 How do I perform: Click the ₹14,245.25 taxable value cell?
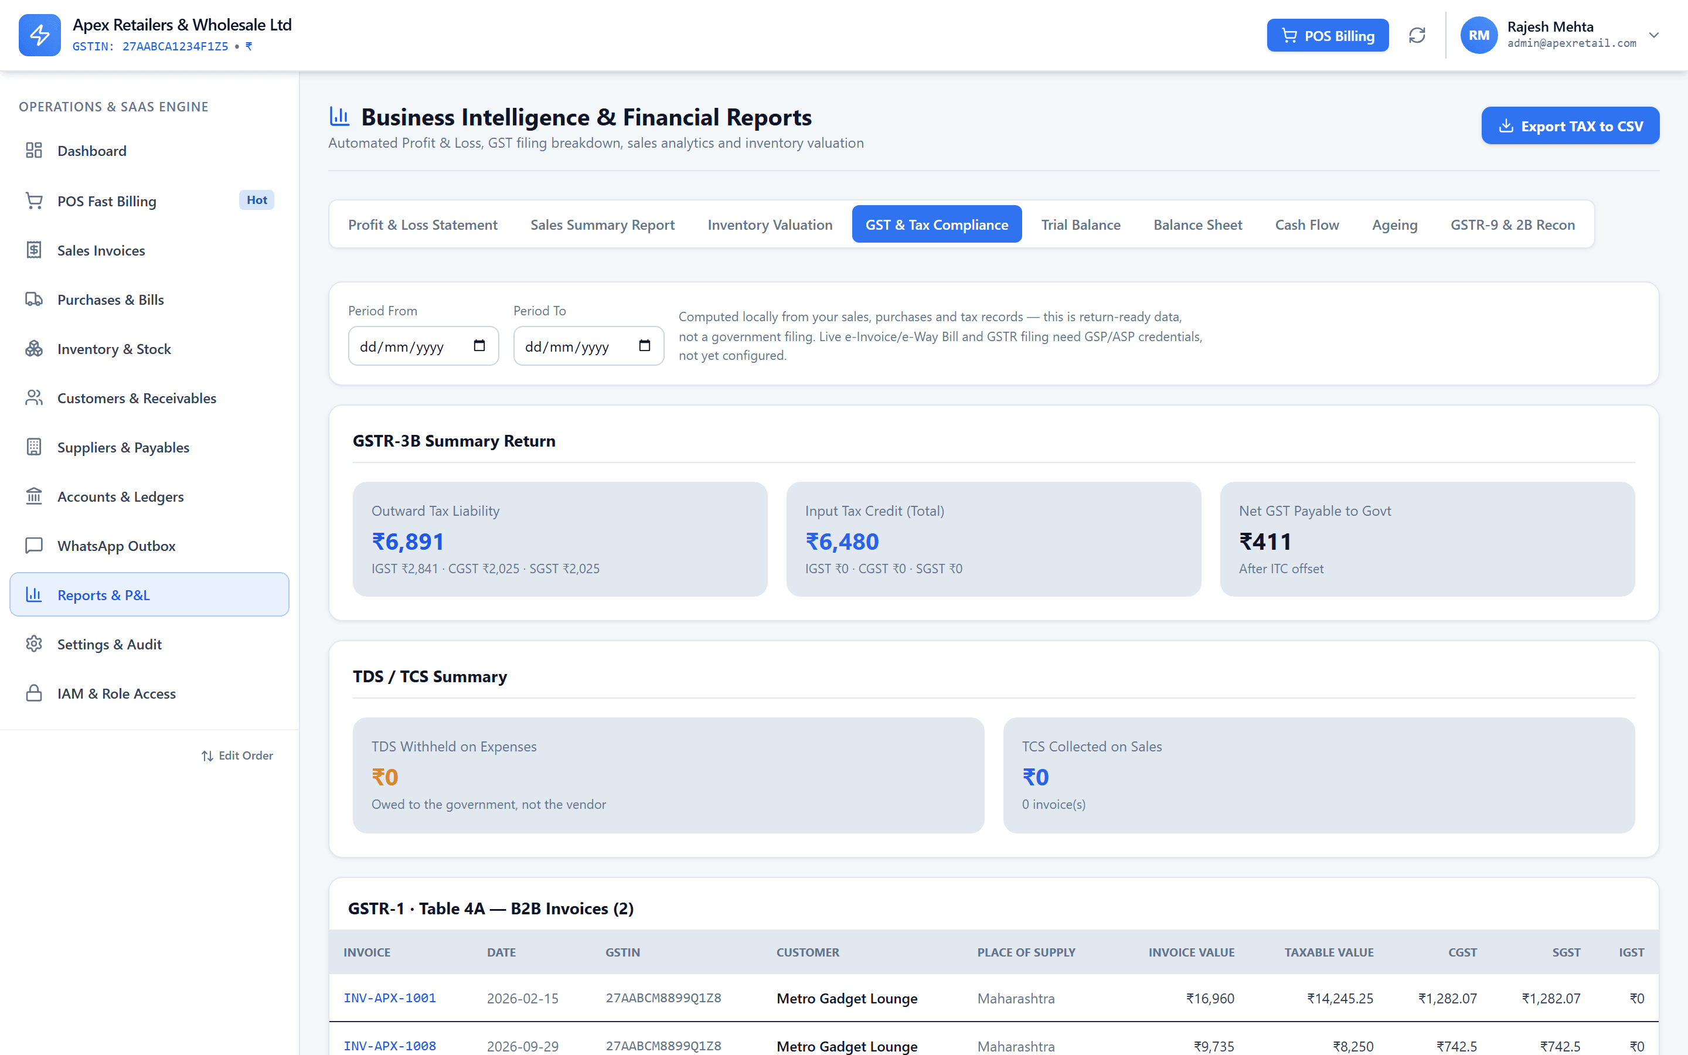pyautogui.click(x=1340, y=999)
